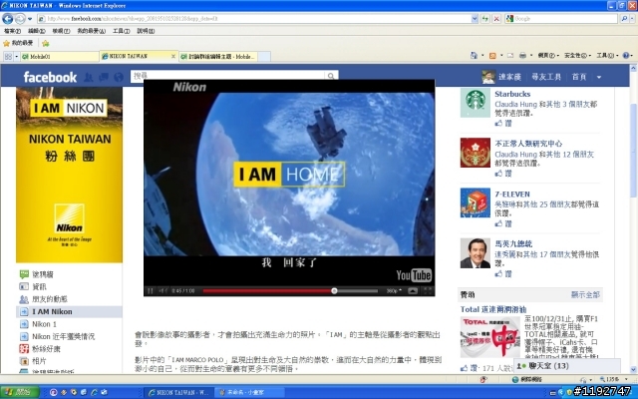
Task: Go back with the browser Back arrow
Action: tap(7, 19)
